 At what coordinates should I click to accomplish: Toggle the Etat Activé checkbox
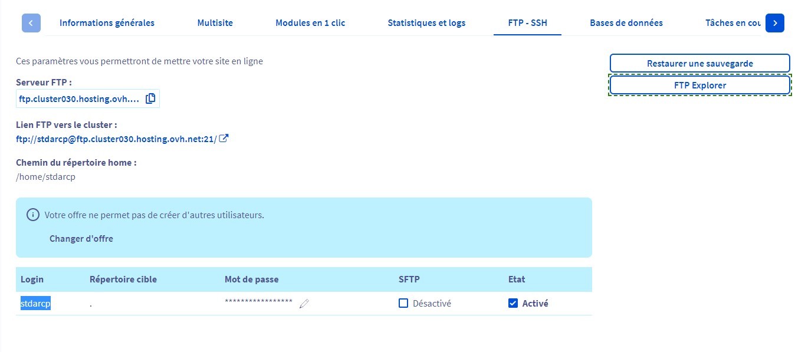pyautogui.click(x=513, y=304)
